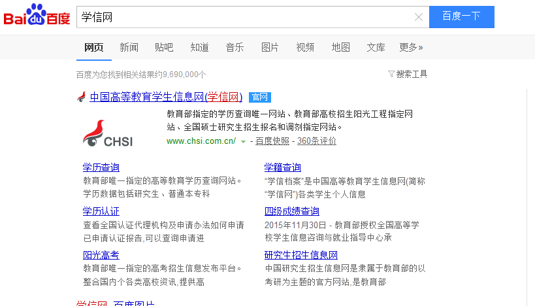Expand the green dropdown arrow beside the URL
Viewport: 535px width, 306px height.
point(243,141)
